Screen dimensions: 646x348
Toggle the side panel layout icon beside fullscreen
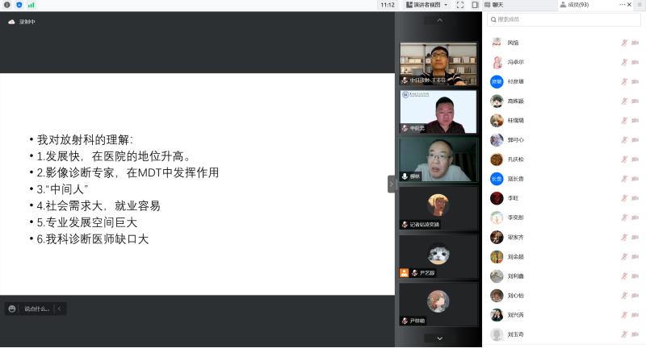tap(476, 5)
